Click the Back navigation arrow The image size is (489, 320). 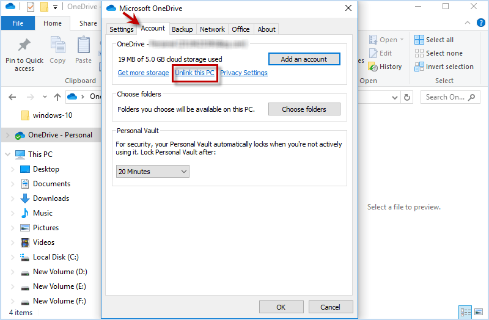(x=12, y=97)
